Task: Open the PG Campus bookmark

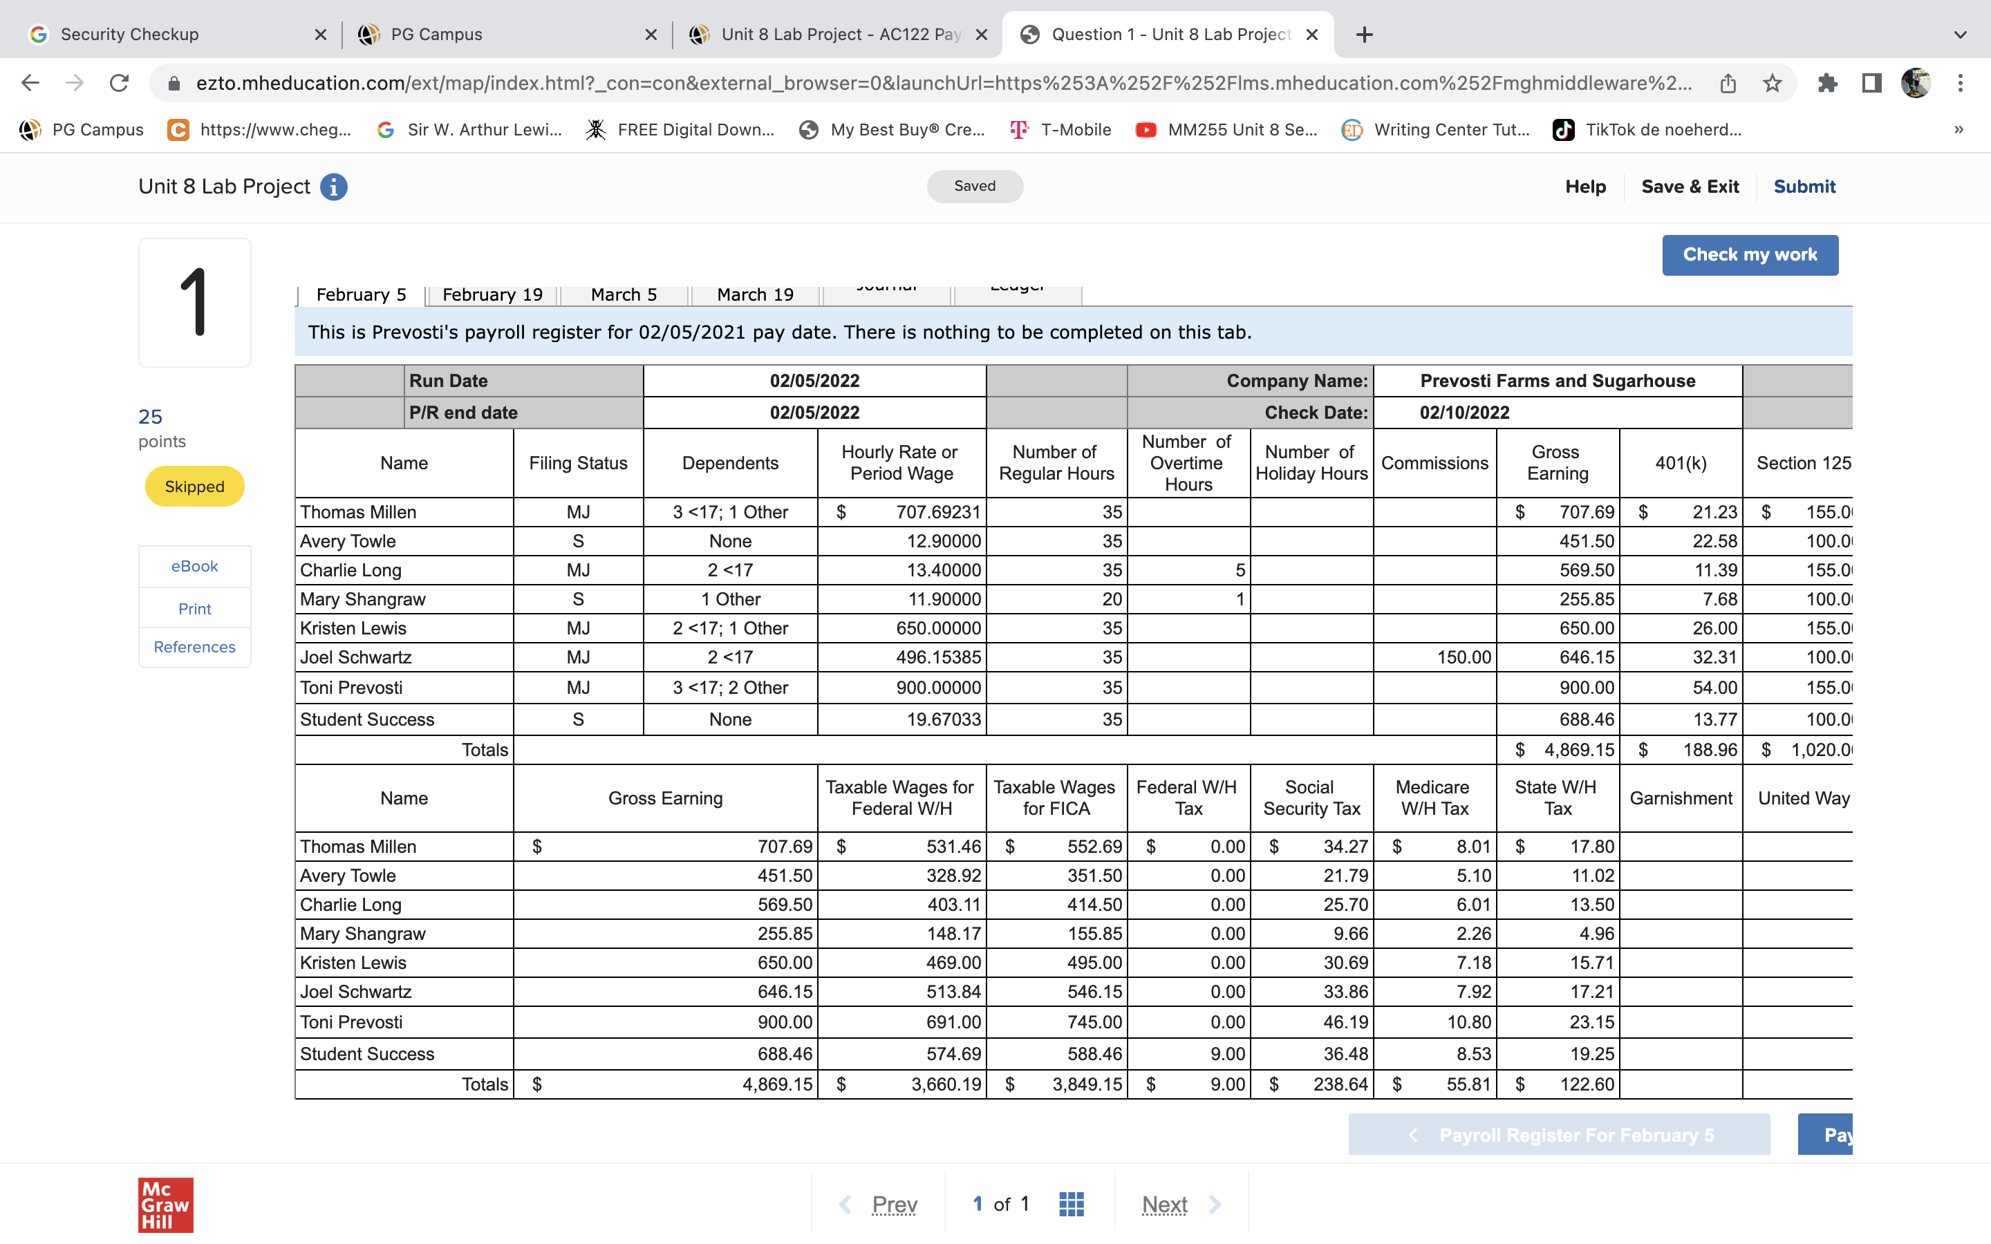Action: point(82,129)
